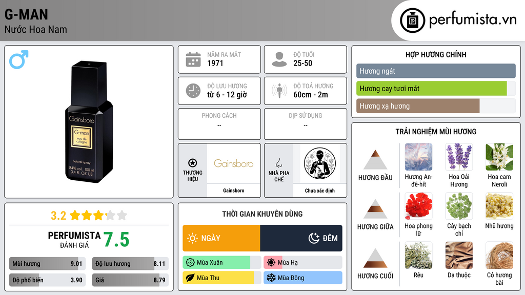Click the Mùi hương 9.01 score bar
This screenshot has height=295, width=525.
pos(47,264)
